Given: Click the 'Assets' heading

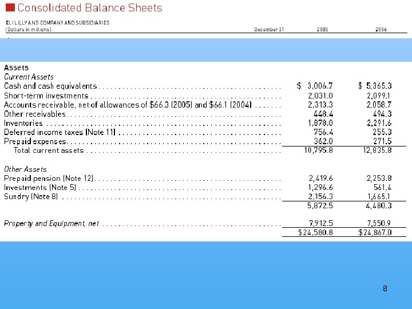Looking at the screenshot, I should click(x=16, y=68).
